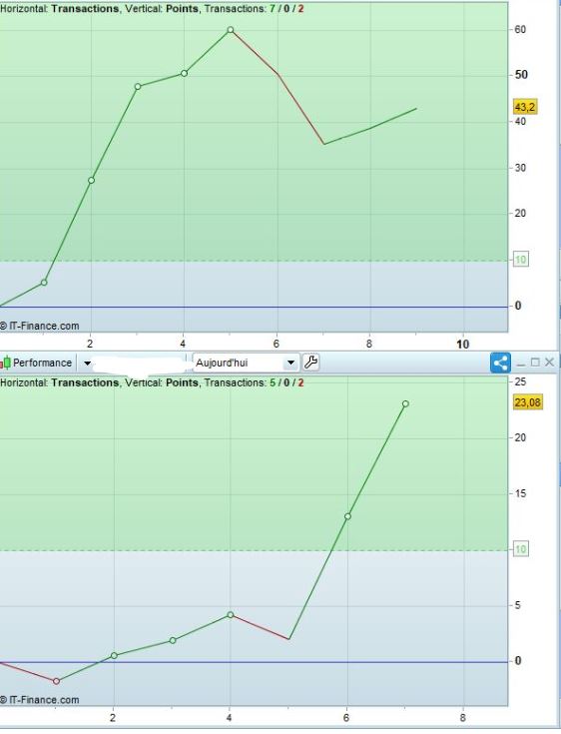Click the 23,08 yellow value label
Viewport: 561px width, 734px height.
tap(527, 402)
